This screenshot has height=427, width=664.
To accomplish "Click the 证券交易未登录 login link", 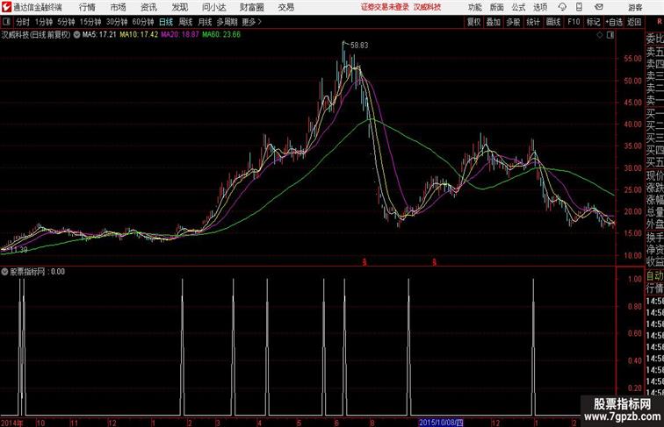I will tap(386, 7).
